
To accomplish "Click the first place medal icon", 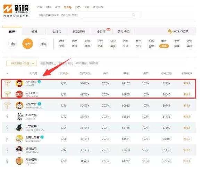I will [7, 83].
